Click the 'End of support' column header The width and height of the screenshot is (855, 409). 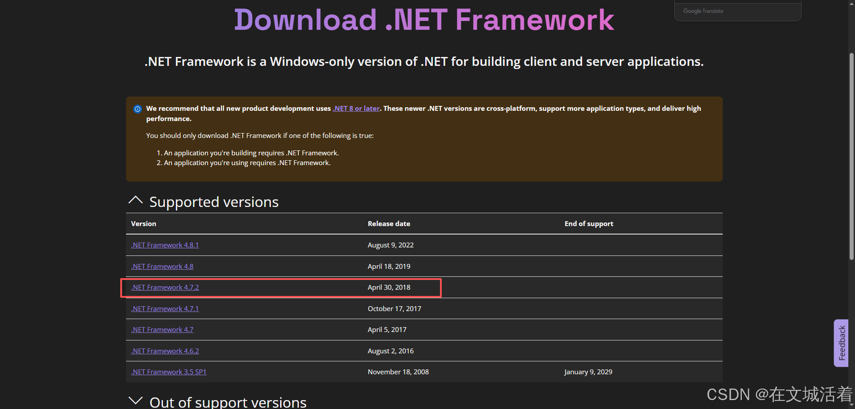pos(589,223)
